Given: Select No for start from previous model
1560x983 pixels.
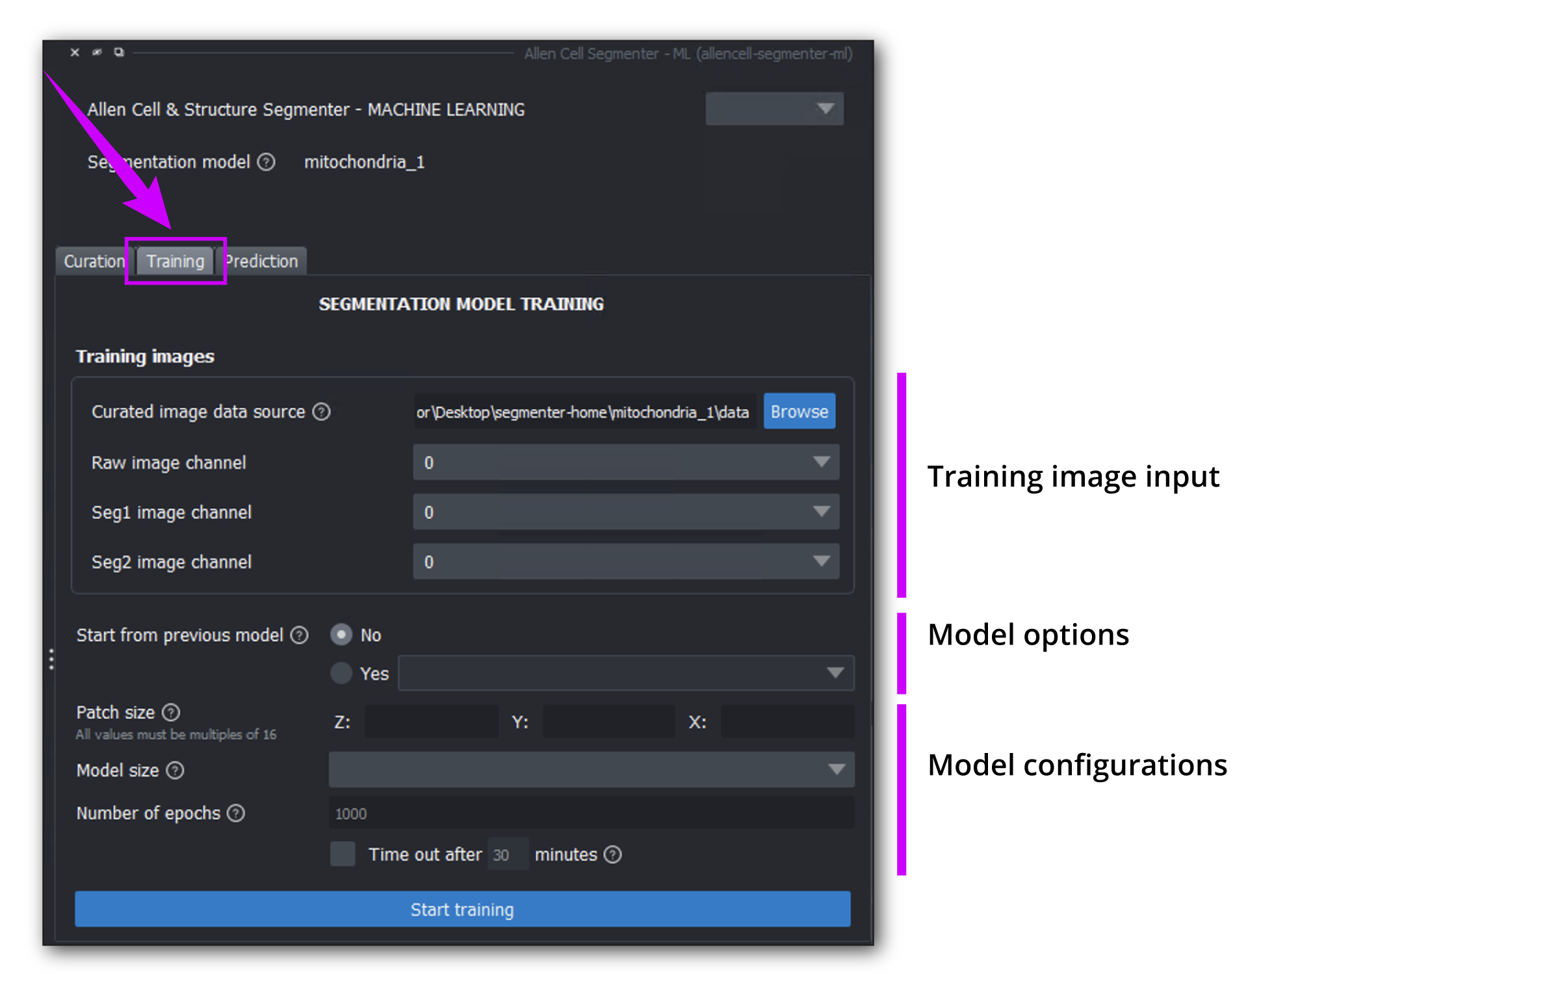Looking at the screenshot, I should click(341, 634).
